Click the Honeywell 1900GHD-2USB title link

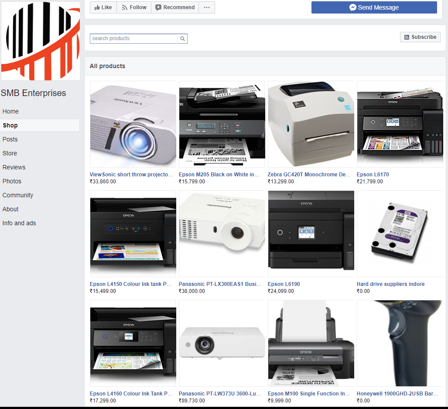pos(397,394)
